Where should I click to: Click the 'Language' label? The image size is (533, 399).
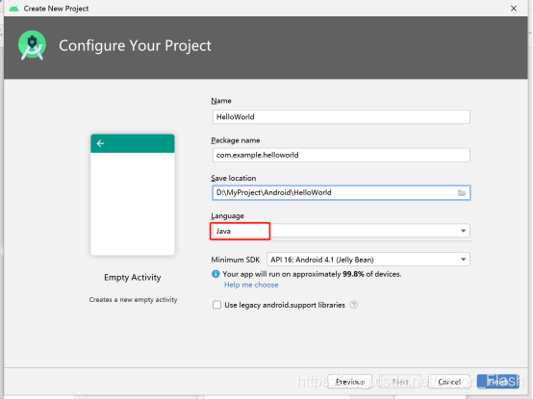(x=227, y=216)
